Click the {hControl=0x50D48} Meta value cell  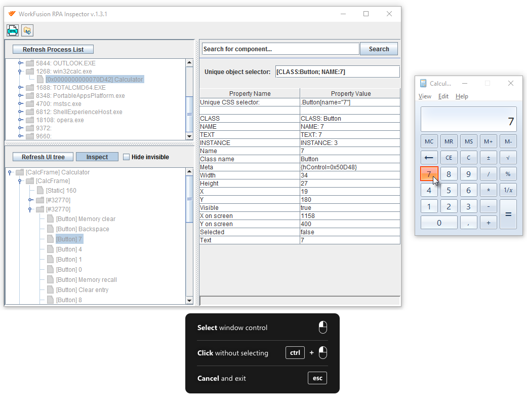pos(350,167)
